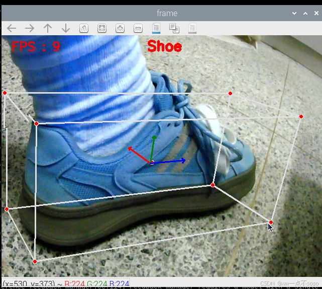Zoom out using the minus icon
The height and width of the screenshot is (289, 322).
pyautogui.click(x=138, y=28)
